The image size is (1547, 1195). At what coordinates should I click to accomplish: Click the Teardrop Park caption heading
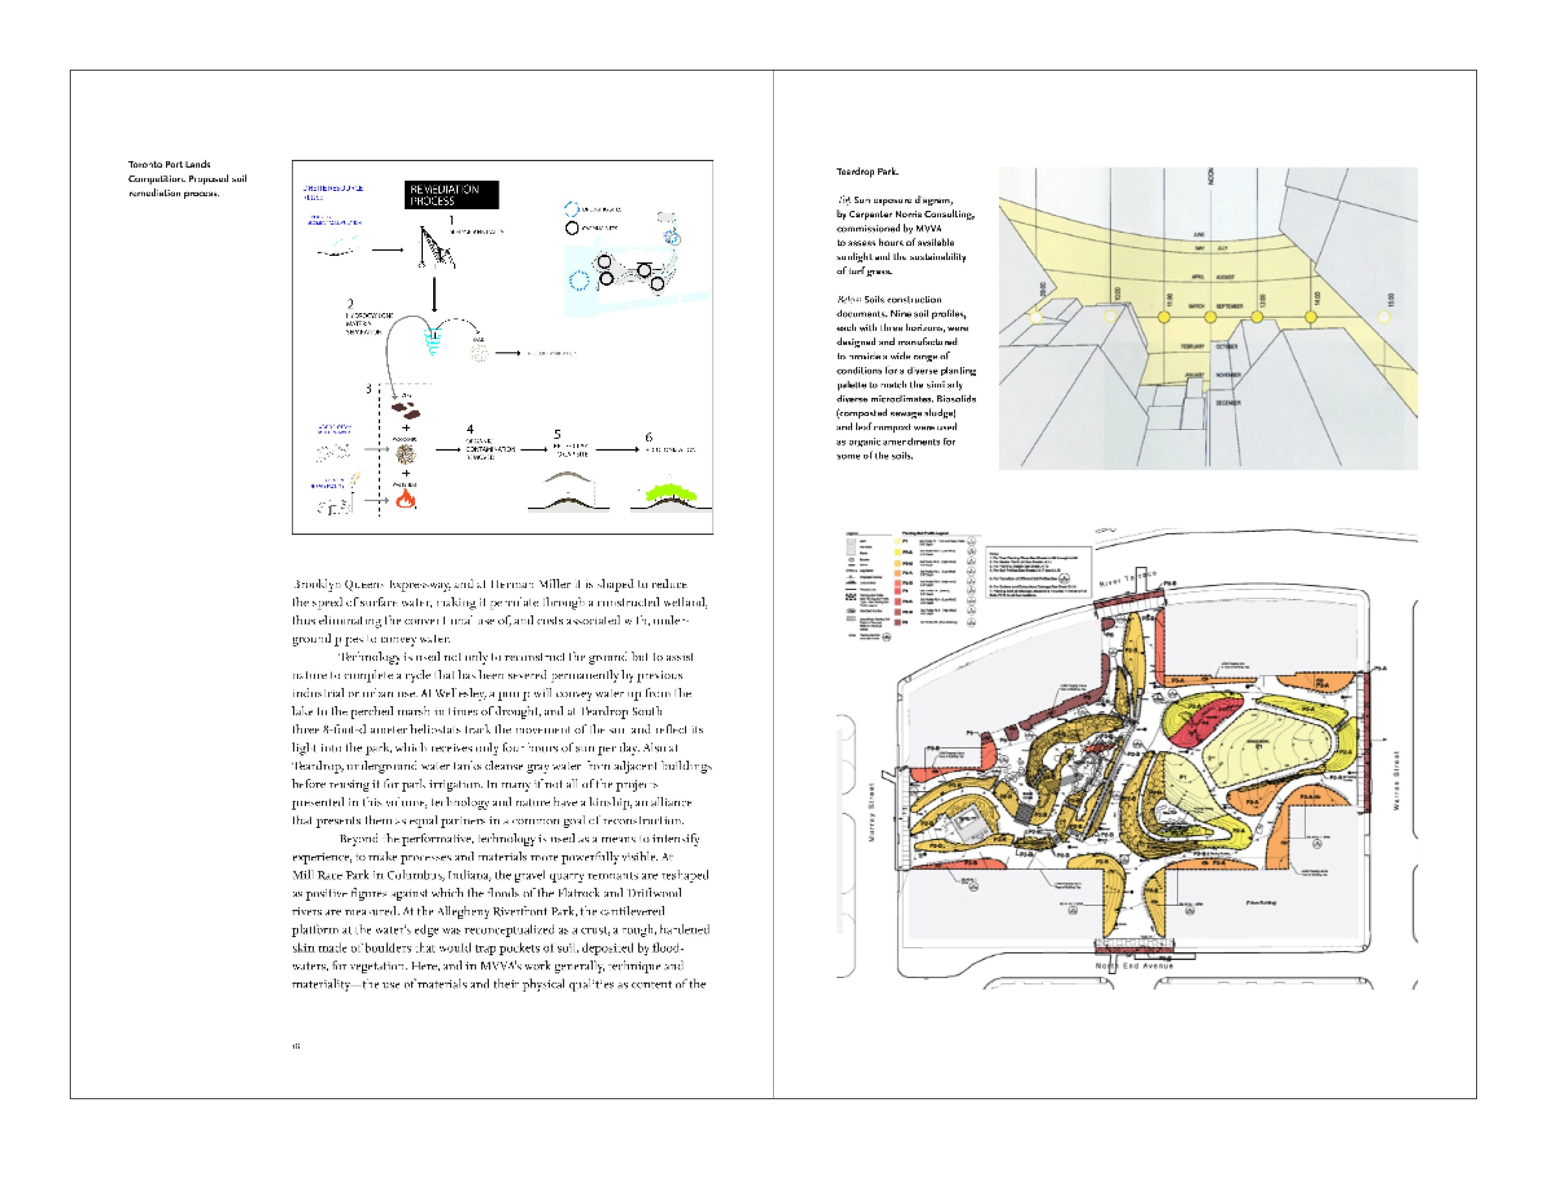[867, 172]
